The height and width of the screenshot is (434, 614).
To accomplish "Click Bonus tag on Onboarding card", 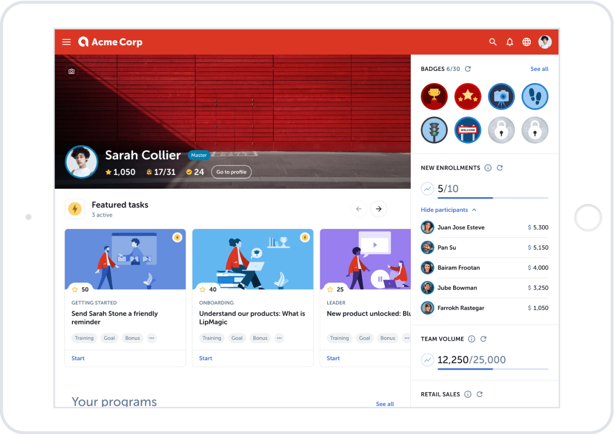I will [260, 338].
